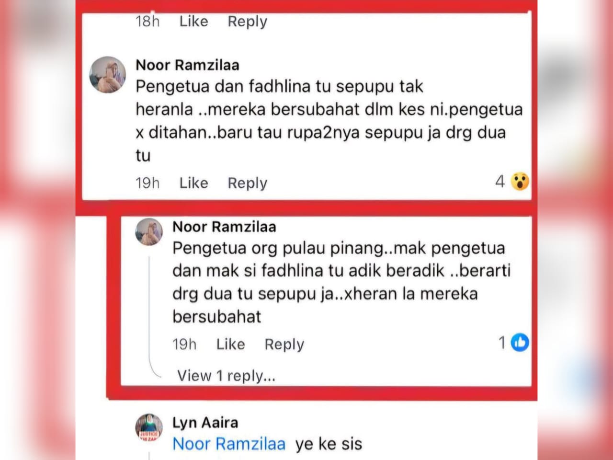The width and height of the screenshot is (613, 460).
Task: Expand 'View 1 reply...' thread
Action: coord(226,375)
